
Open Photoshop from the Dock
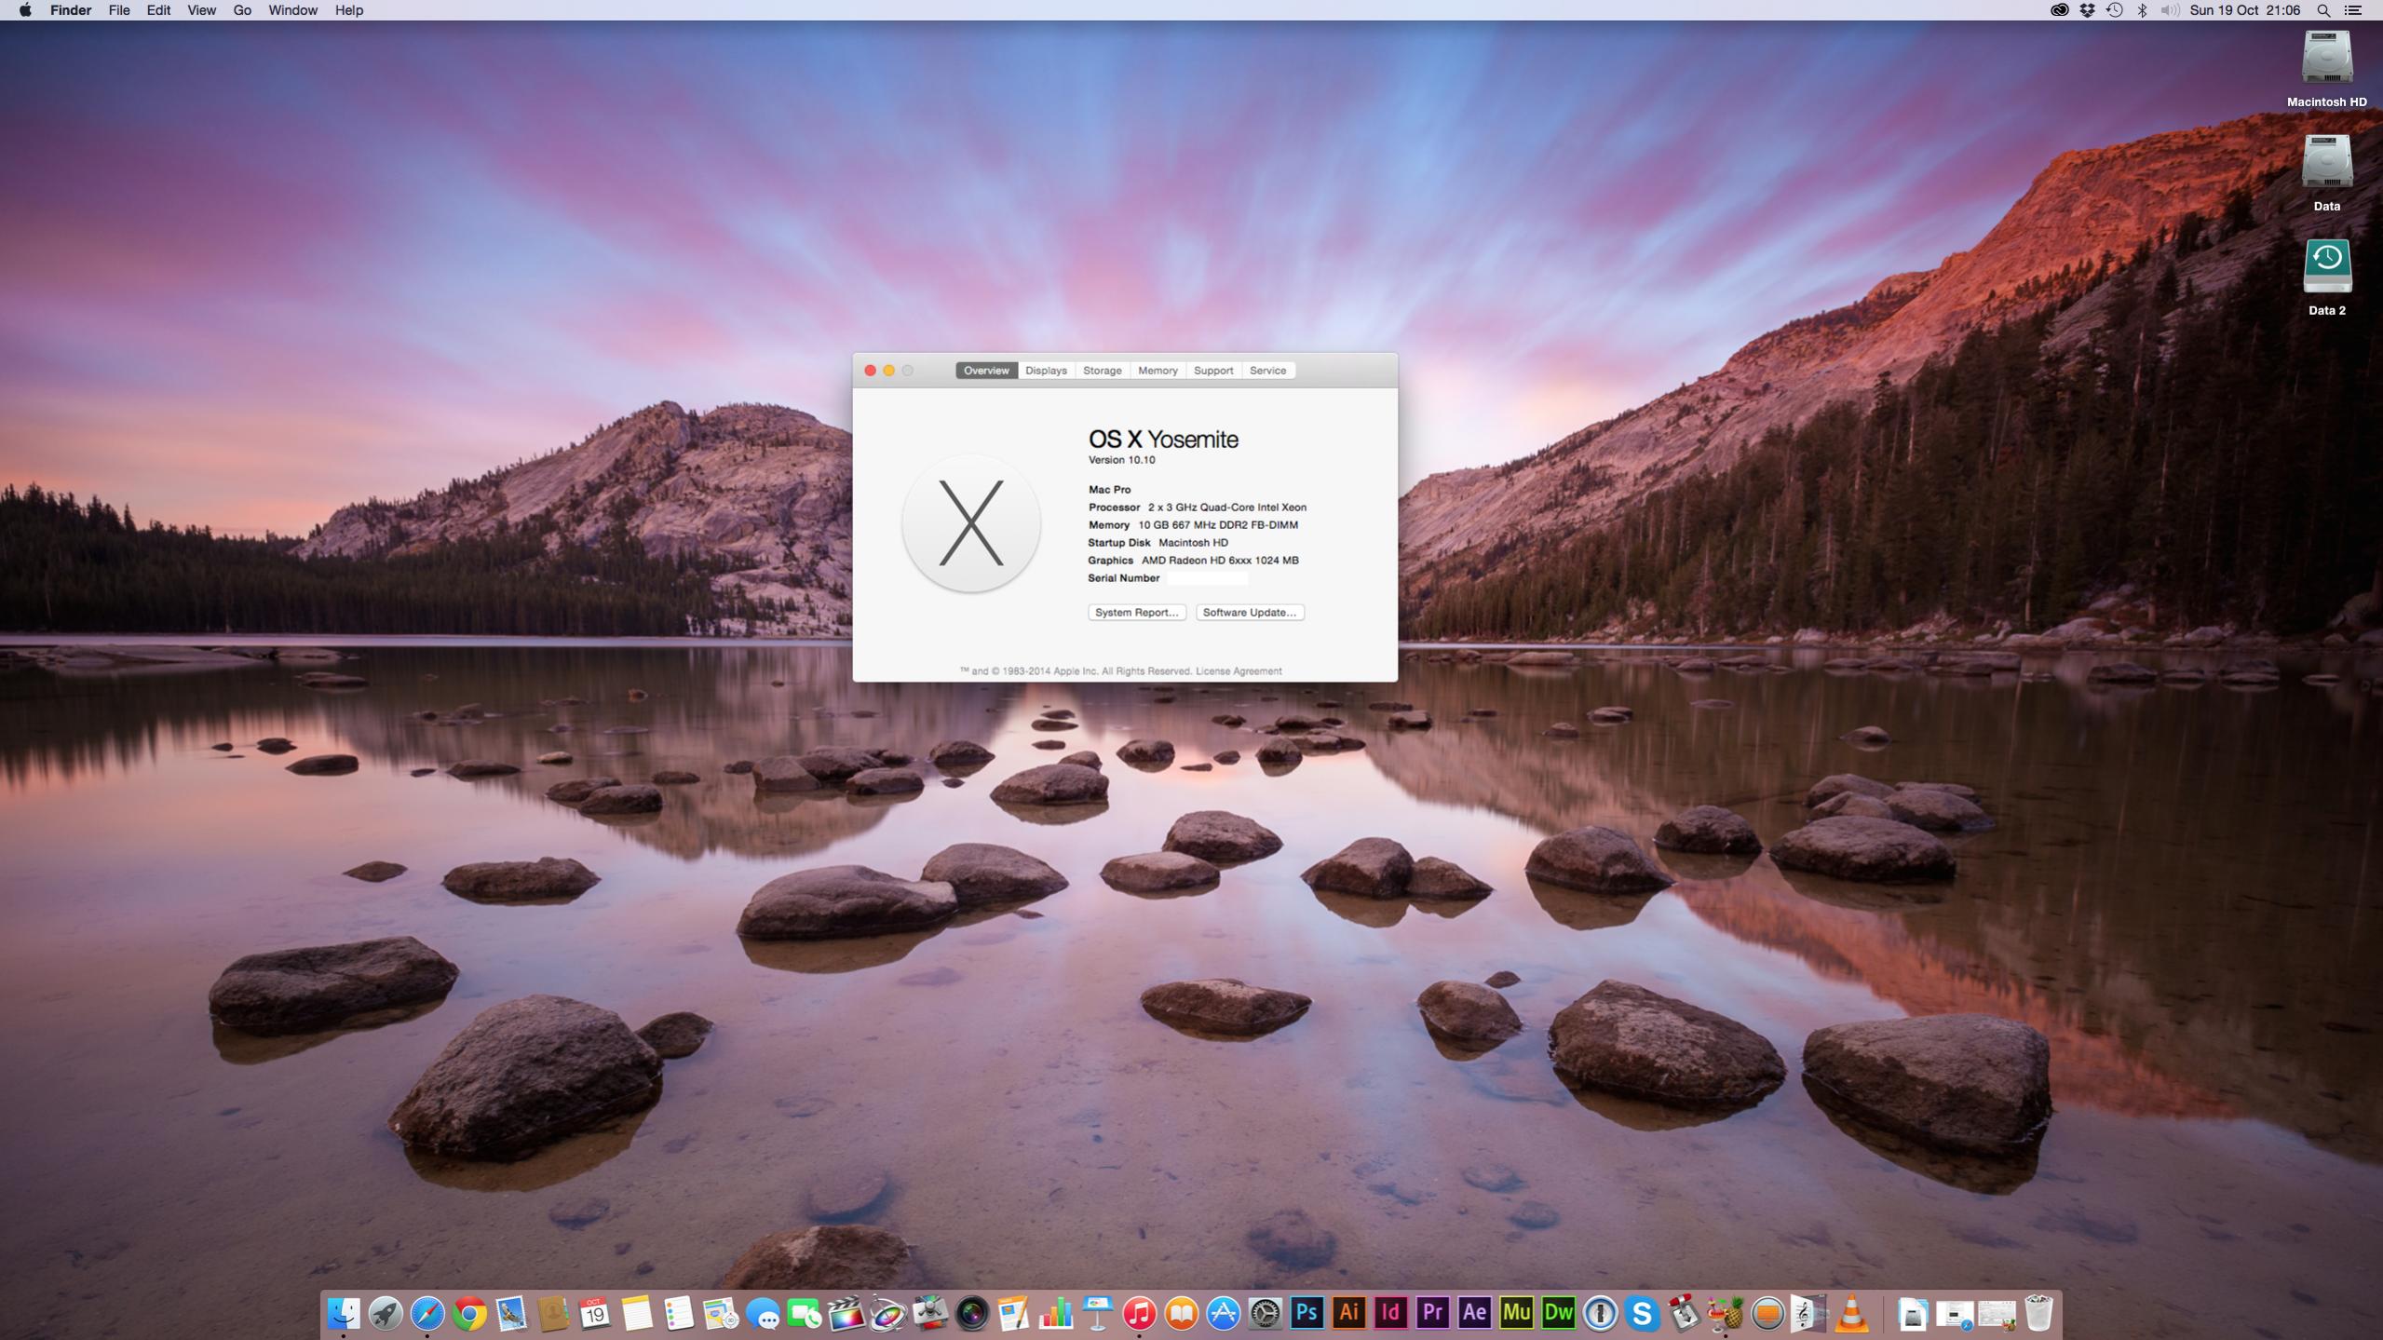pyautogui.click(x=1307, y=1313)
